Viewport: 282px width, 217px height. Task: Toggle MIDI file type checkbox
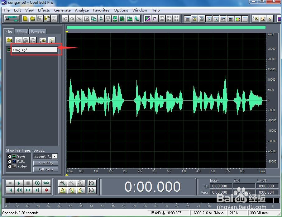tap(9, 161)
